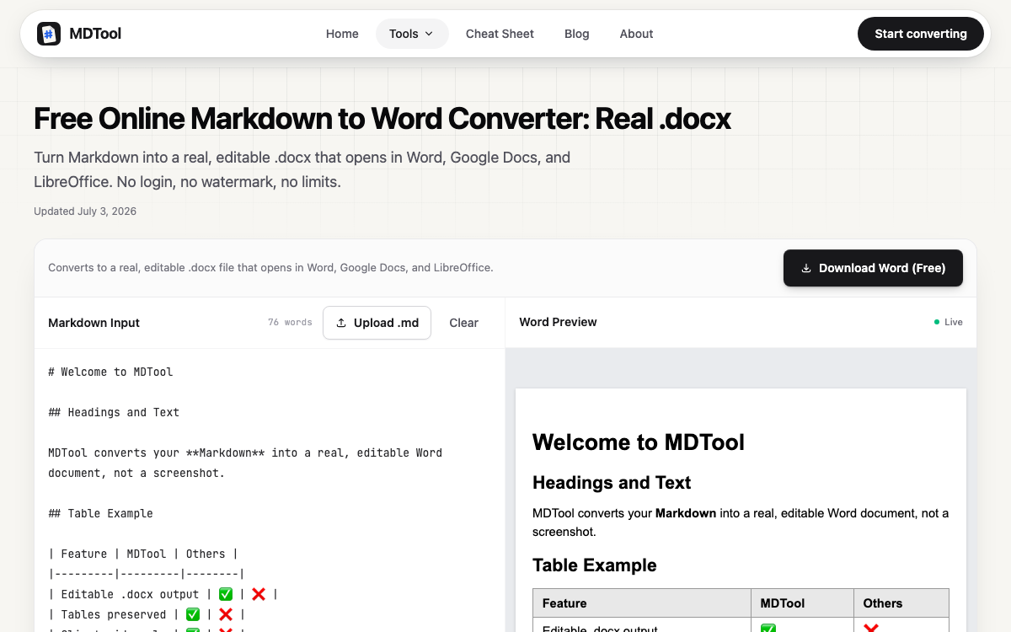Click the Upload .md button
Viewport: 1011px width, 632px height.
[x=377, y=323]
